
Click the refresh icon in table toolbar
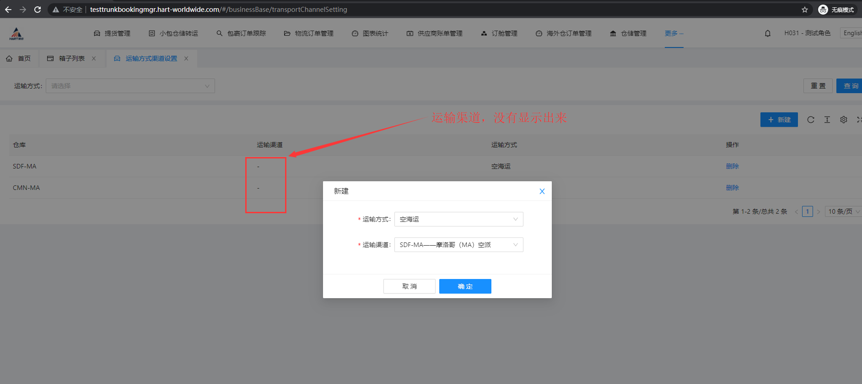(x=810, y=120)
